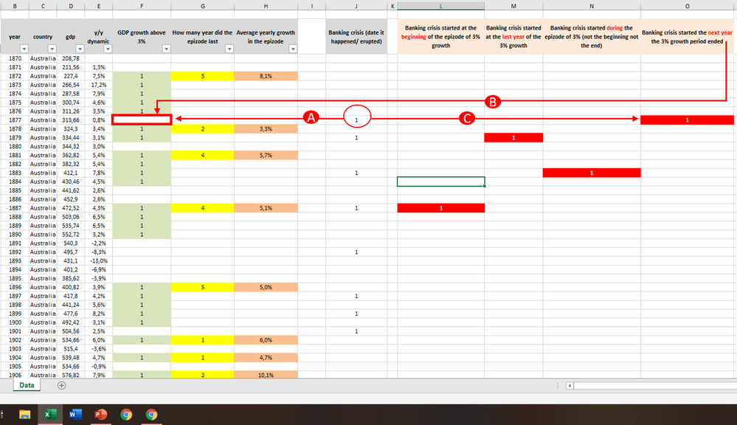Open the y/y dynamic filter dropdown
The height and width of the screenshot is (425, 737).
click(108, 49)
